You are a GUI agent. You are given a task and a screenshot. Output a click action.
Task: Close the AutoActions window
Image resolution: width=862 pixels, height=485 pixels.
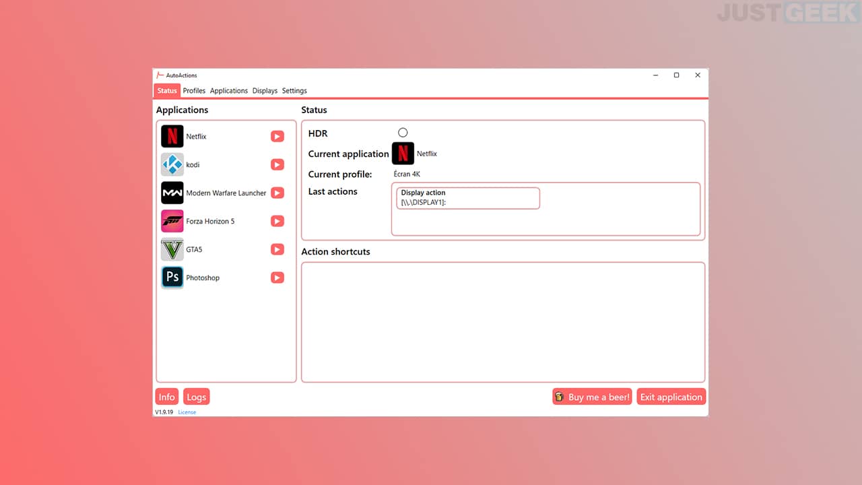pyautogui.click(x=698, y=75)
